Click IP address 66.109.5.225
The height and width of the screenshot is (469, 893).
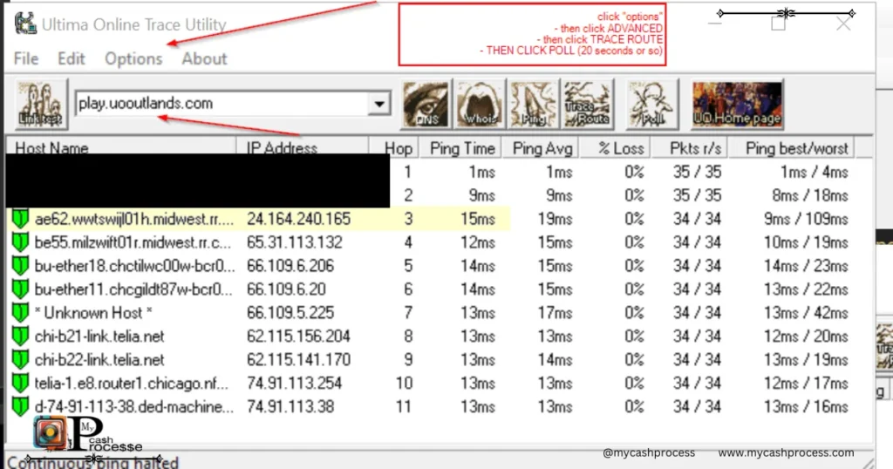290,312
